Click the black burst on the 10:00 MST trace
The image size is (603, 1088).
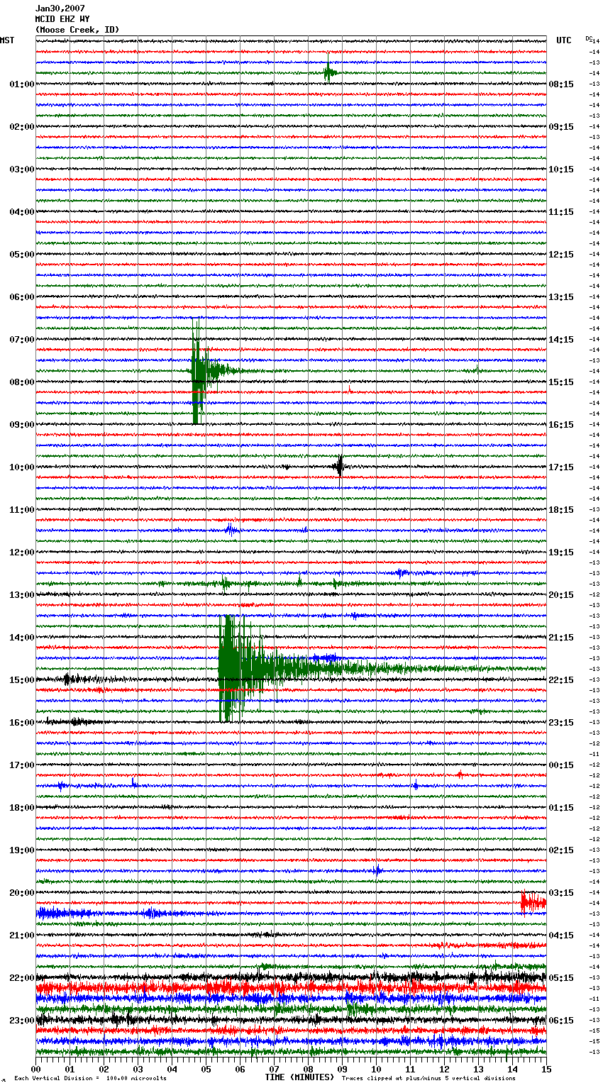[340, 466]
